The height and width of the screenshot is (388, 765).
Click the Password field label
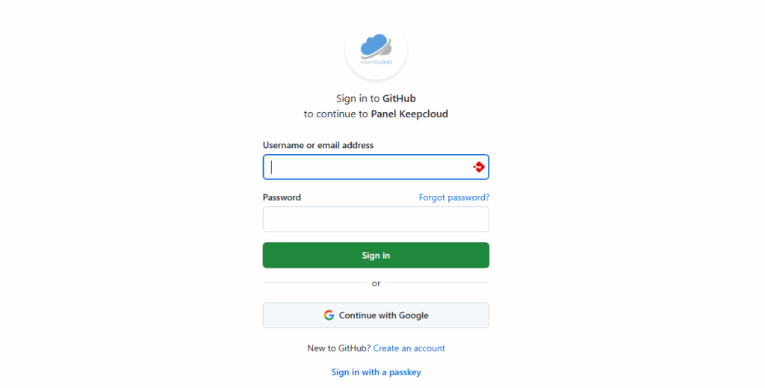click(x=282, y=197)
